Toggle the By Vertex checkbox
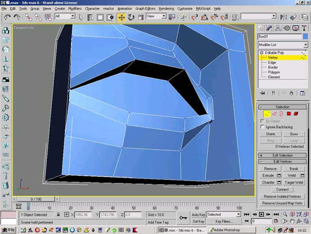 click(262, 121)
